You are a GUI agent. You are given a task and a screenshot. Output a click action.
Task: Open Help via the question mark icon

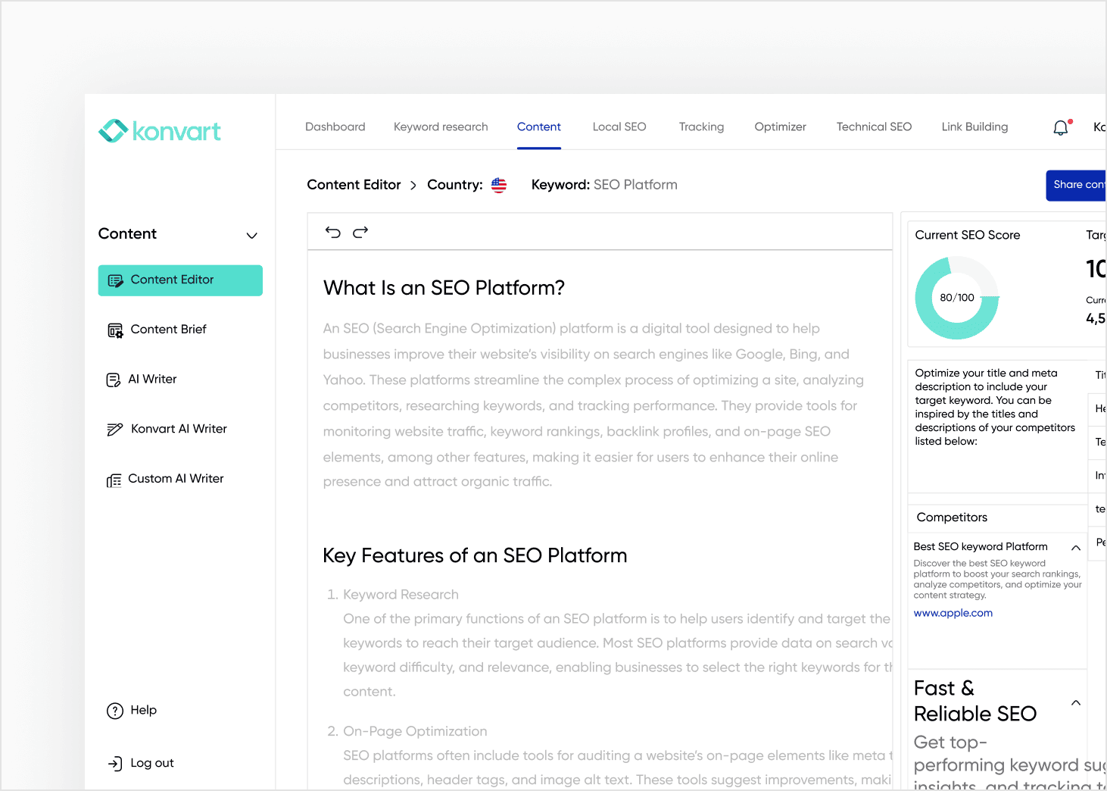click(x=114, y=710)
